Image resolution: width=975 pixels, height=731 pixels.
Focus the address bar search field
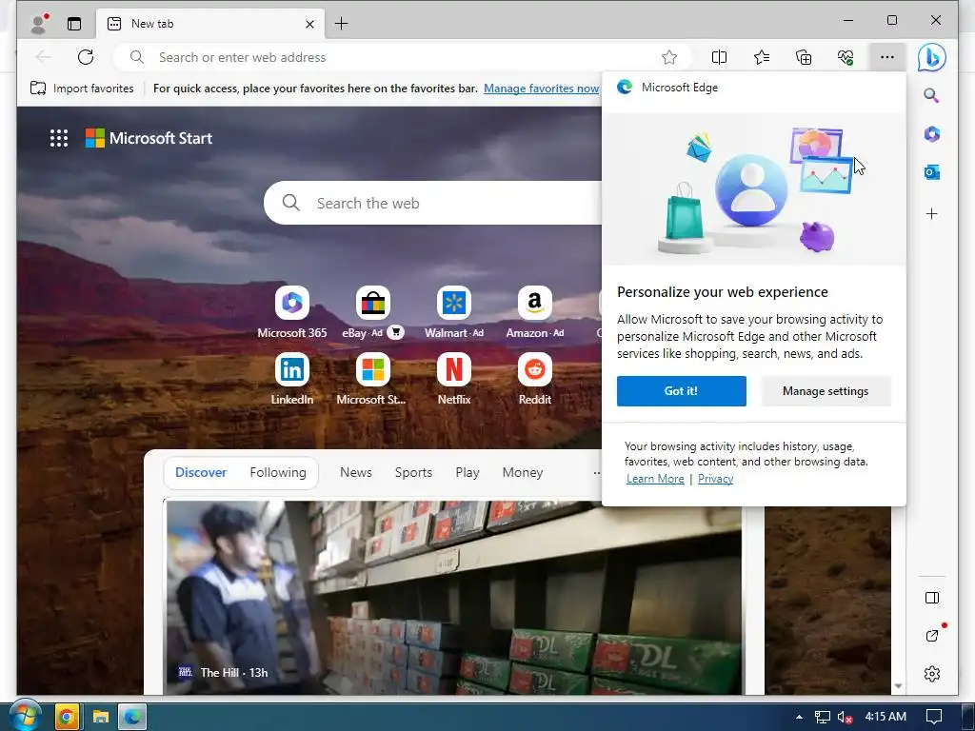coord(401,57)
